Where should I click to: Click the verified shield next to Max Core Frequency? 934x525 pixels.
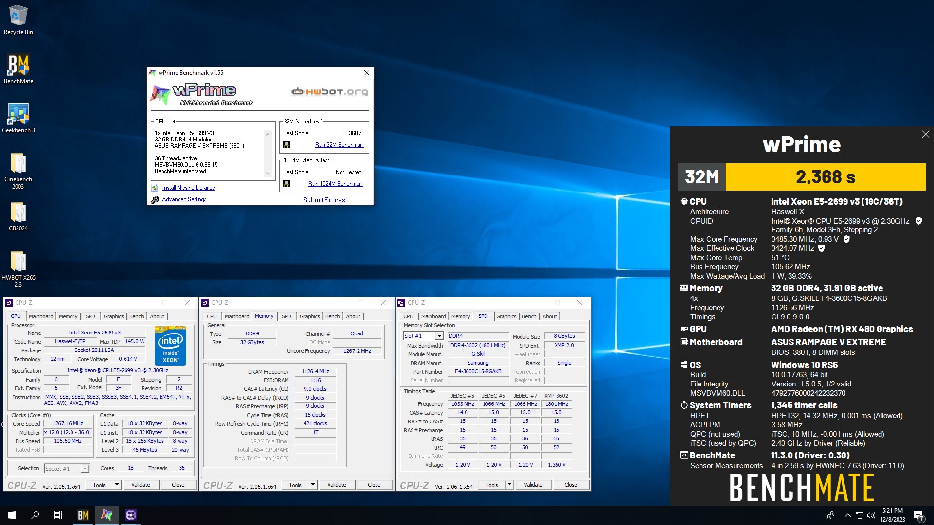[x=846, y=239]
